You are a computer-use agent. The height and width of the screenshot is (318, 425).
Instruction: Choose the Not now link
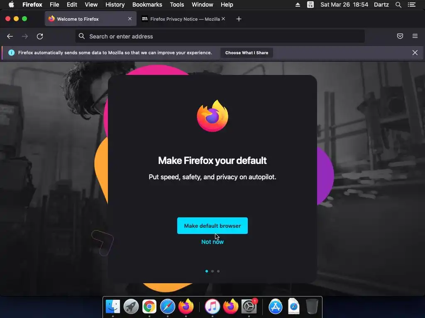pos(212,242)
